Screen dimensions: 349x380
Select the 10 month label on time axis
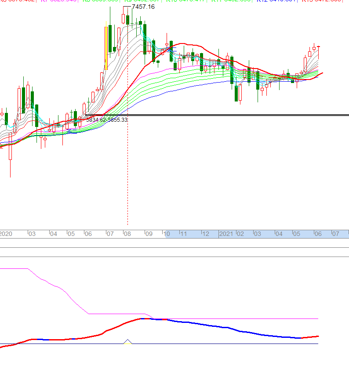click(167, 234)
